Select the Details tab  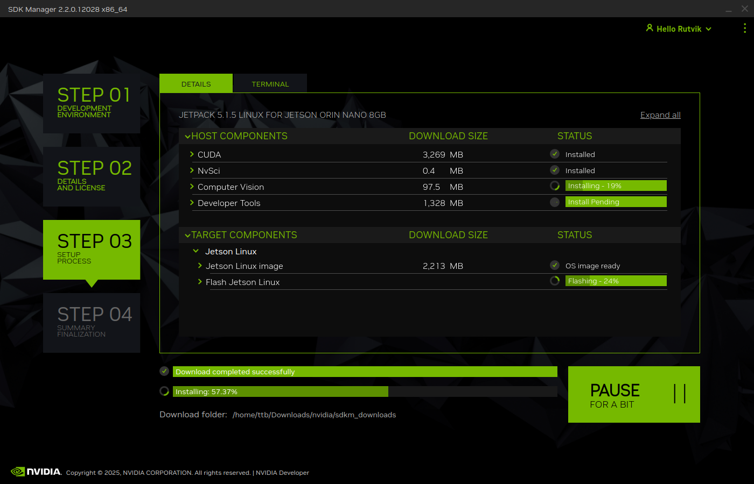click(196, 84)
